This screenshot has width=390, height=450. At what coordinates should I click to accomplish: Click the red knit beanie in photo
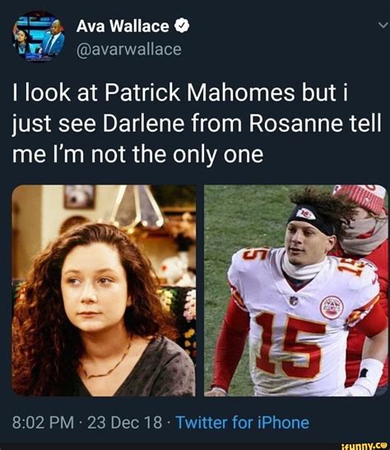[x=363, y=198]
